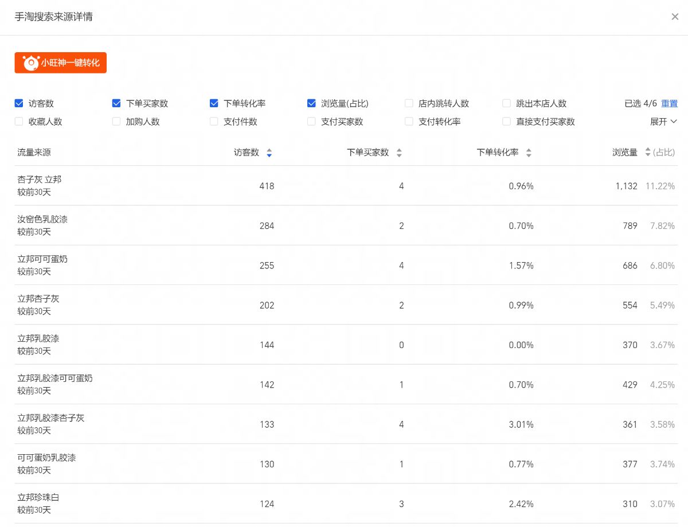The height and width of the screenshot is (527, 688).
Task: Click visitor count 284
Action: click(267, 226)
